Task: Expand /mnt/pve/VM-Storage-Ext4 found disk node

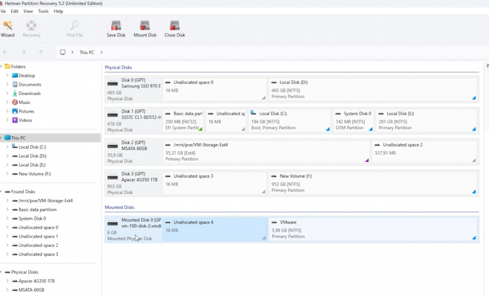Action: pyautogui.click(x=7, y=201)
